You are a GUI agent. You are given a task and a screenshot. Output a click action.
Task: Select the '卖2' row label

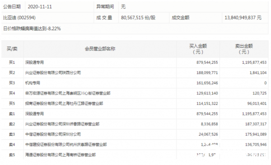click(x=12, y=124)
